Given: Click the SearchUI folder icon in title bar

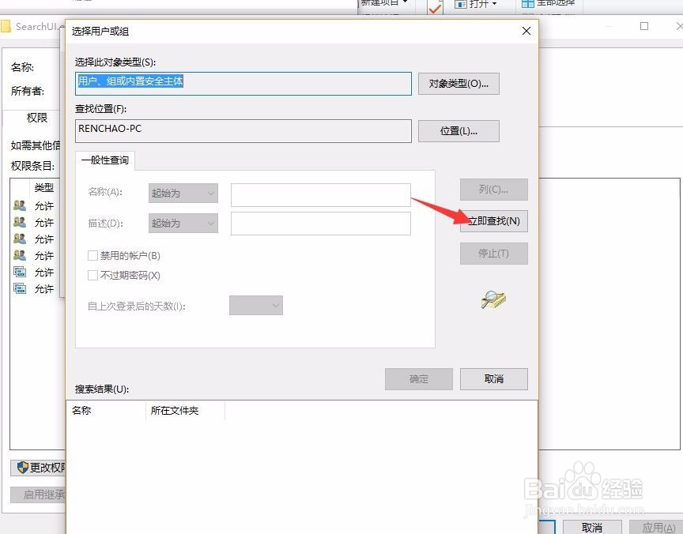Looking at the screenshot, I should [x=6, y=27].
